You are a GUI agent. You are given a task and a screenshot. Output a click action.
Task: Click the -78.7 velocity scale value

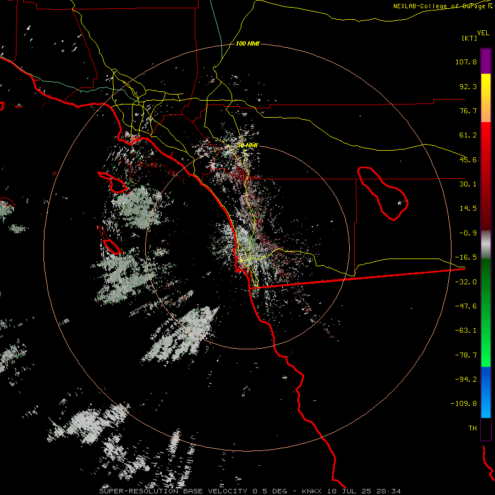[466, 355]
